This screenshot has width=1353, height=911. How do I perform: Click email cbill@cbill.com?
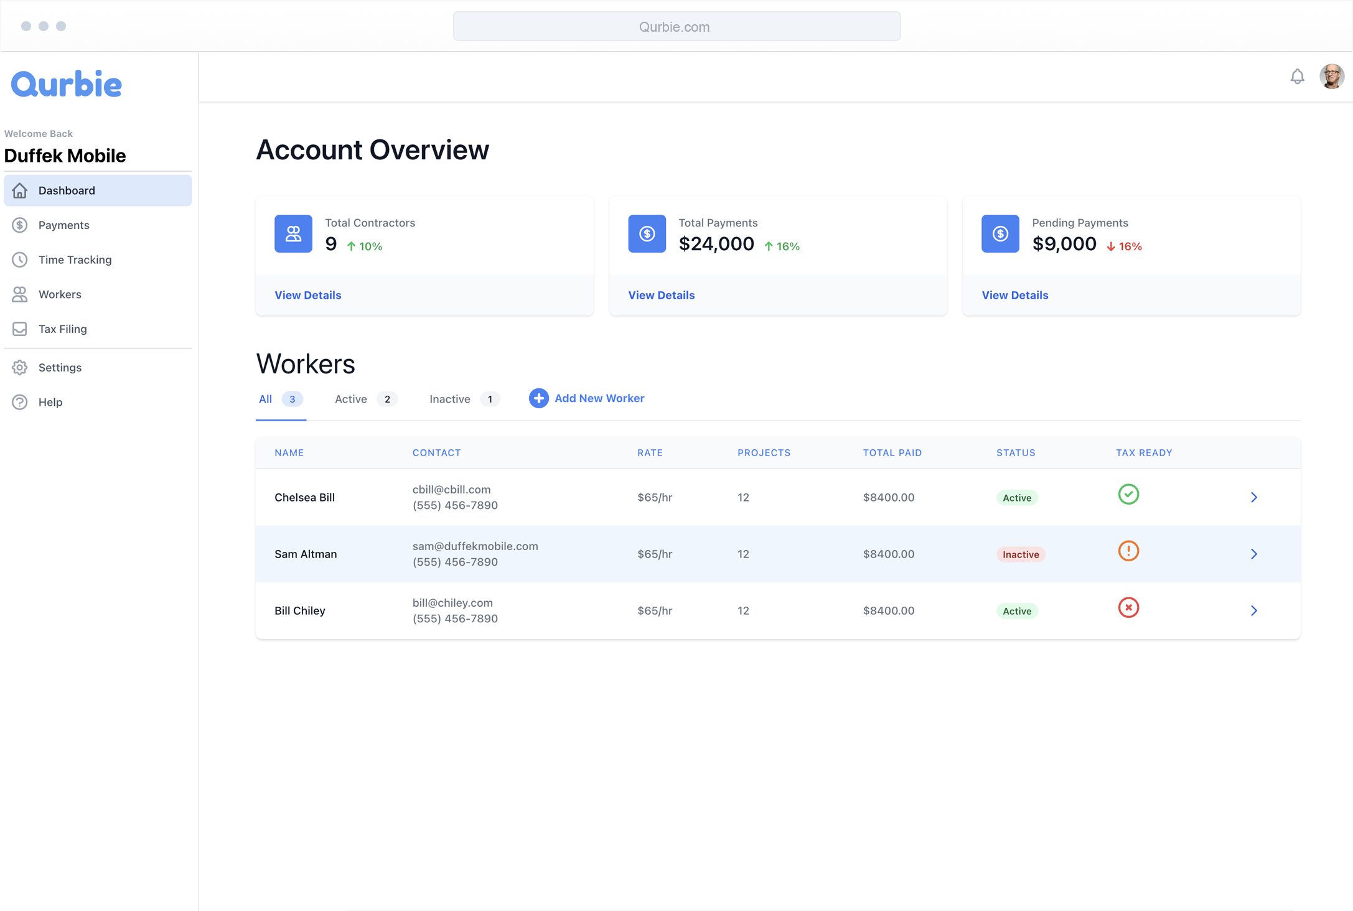click(451, 490)
